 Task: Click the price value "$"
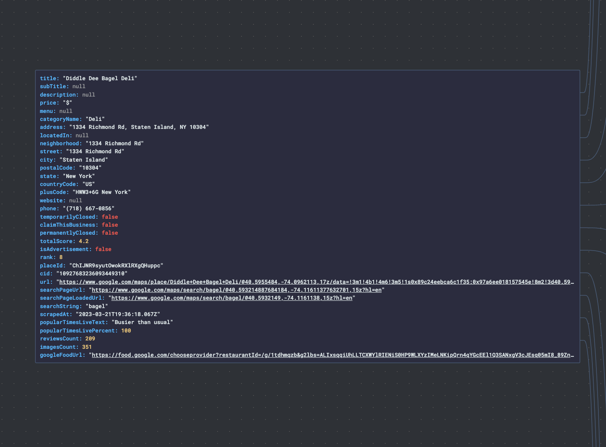tap(67, 103)
